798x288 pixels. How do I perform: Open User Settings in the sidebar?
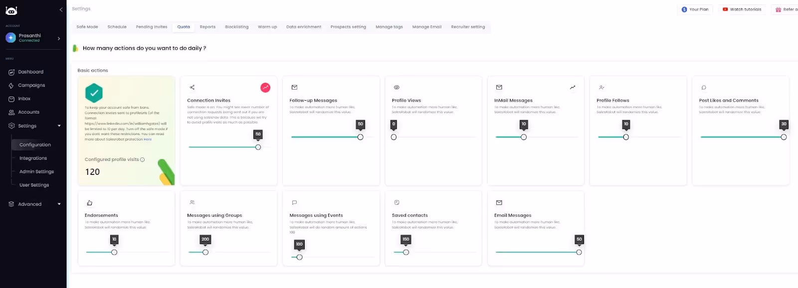(x=34, y=185)
